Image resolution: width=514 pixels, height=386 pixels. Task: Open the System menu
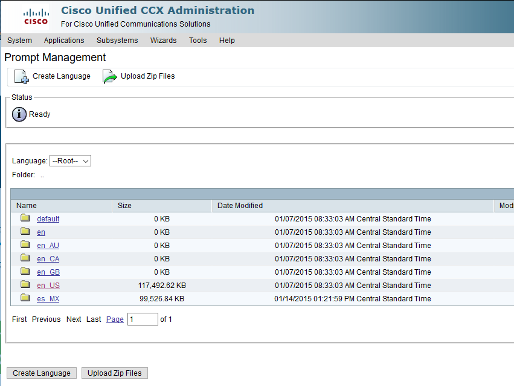pos(20,41)
